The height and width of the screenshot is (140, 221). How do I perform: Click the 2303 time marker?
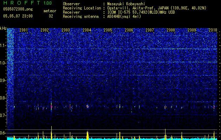66,30
